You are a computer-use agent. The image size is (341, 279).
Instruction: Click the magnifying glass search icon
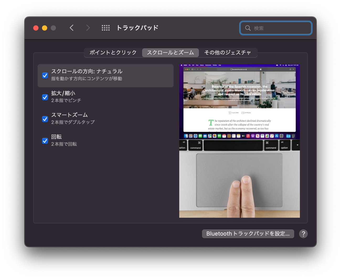pyautogui.click(x=248, y=28)
